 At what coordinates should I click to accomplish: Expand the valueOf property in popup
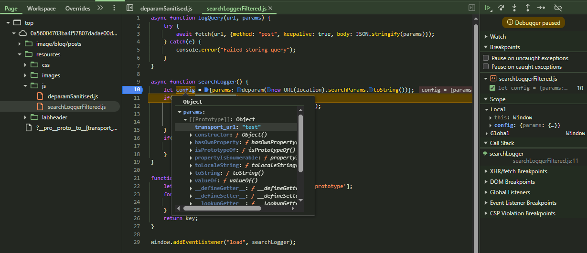[191, 180]
